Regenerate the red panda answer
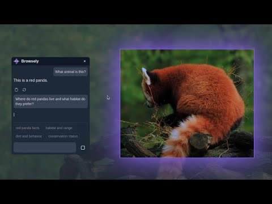Screen dimensions: 272x204 pos(24,90)
